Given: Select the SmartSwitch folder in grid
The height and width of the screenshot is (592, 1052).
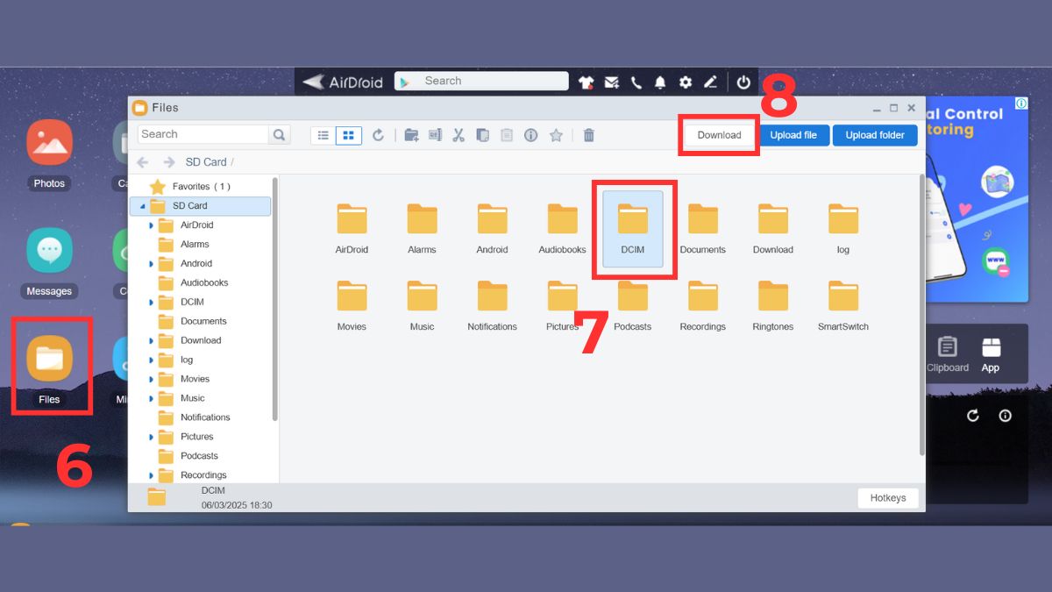Looking at the screenshot, I should [843, 305].
